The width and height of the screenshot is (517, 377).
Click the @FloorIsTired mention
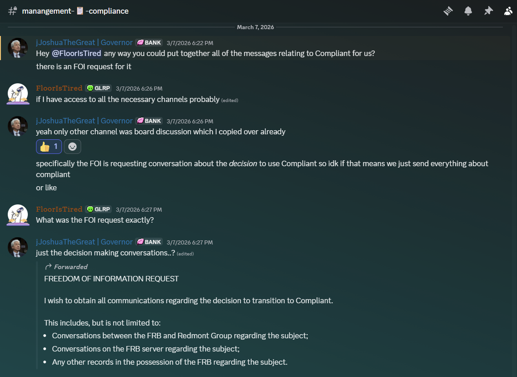click(76, 53)
